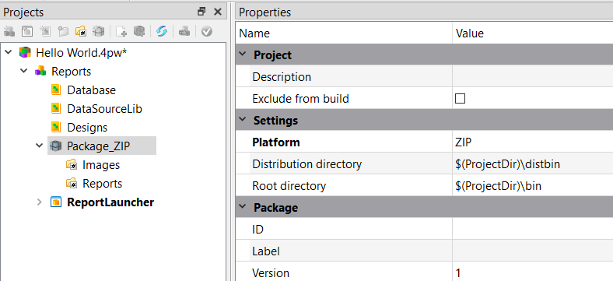
Task: Click the ReportLauncher application icon
Action: tap(56, 202)
